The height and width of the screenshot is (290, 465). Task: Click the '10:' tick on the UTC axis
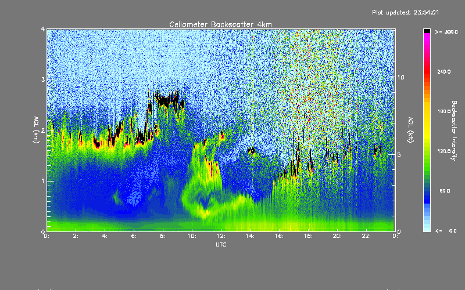pos(192,236)
